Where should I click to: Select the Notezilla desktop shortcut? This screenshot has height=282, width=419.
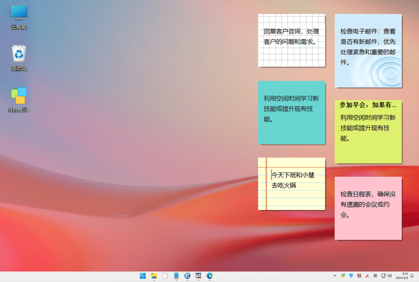pyautogui.click(x=19, y=99)
